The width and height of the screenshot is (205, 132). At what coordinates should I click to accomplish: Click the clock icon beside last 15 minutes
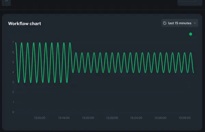coord(165,23)
